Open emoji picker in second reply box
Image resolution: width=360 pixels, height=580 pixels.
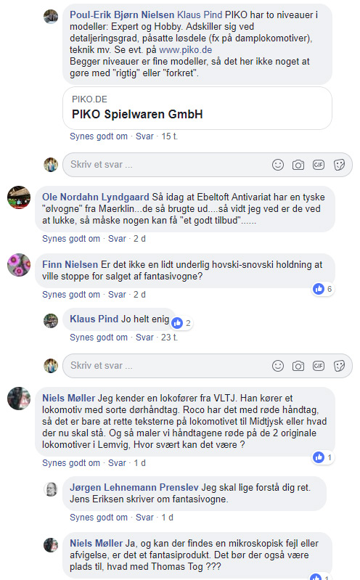click(278, 366)
